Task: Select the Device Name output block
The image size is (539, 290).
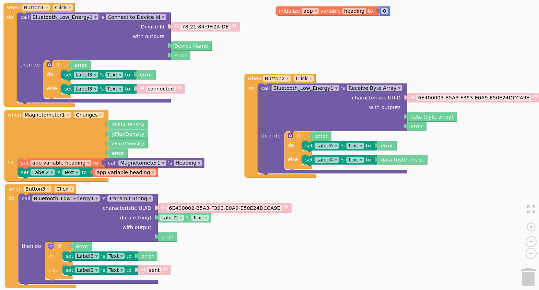Action: pos(191,46)
